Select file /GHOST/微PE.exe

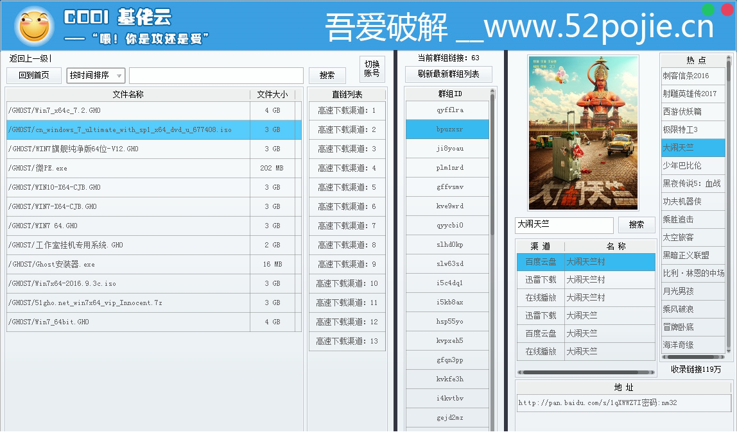[x=153, y=169]
